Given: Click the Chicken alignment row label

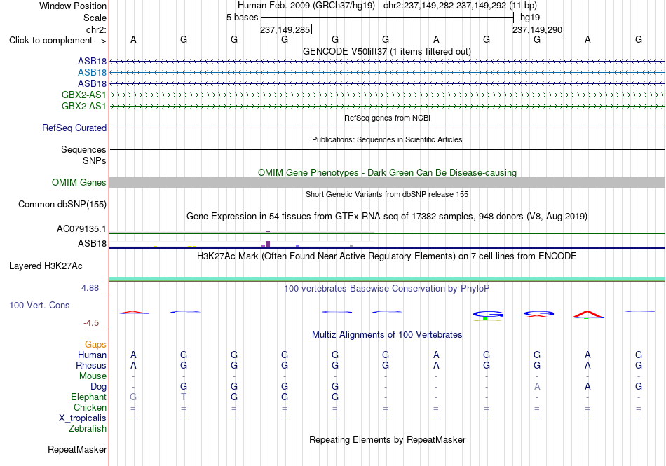Looking at the screenshot, I should click(x=90, y=407).
